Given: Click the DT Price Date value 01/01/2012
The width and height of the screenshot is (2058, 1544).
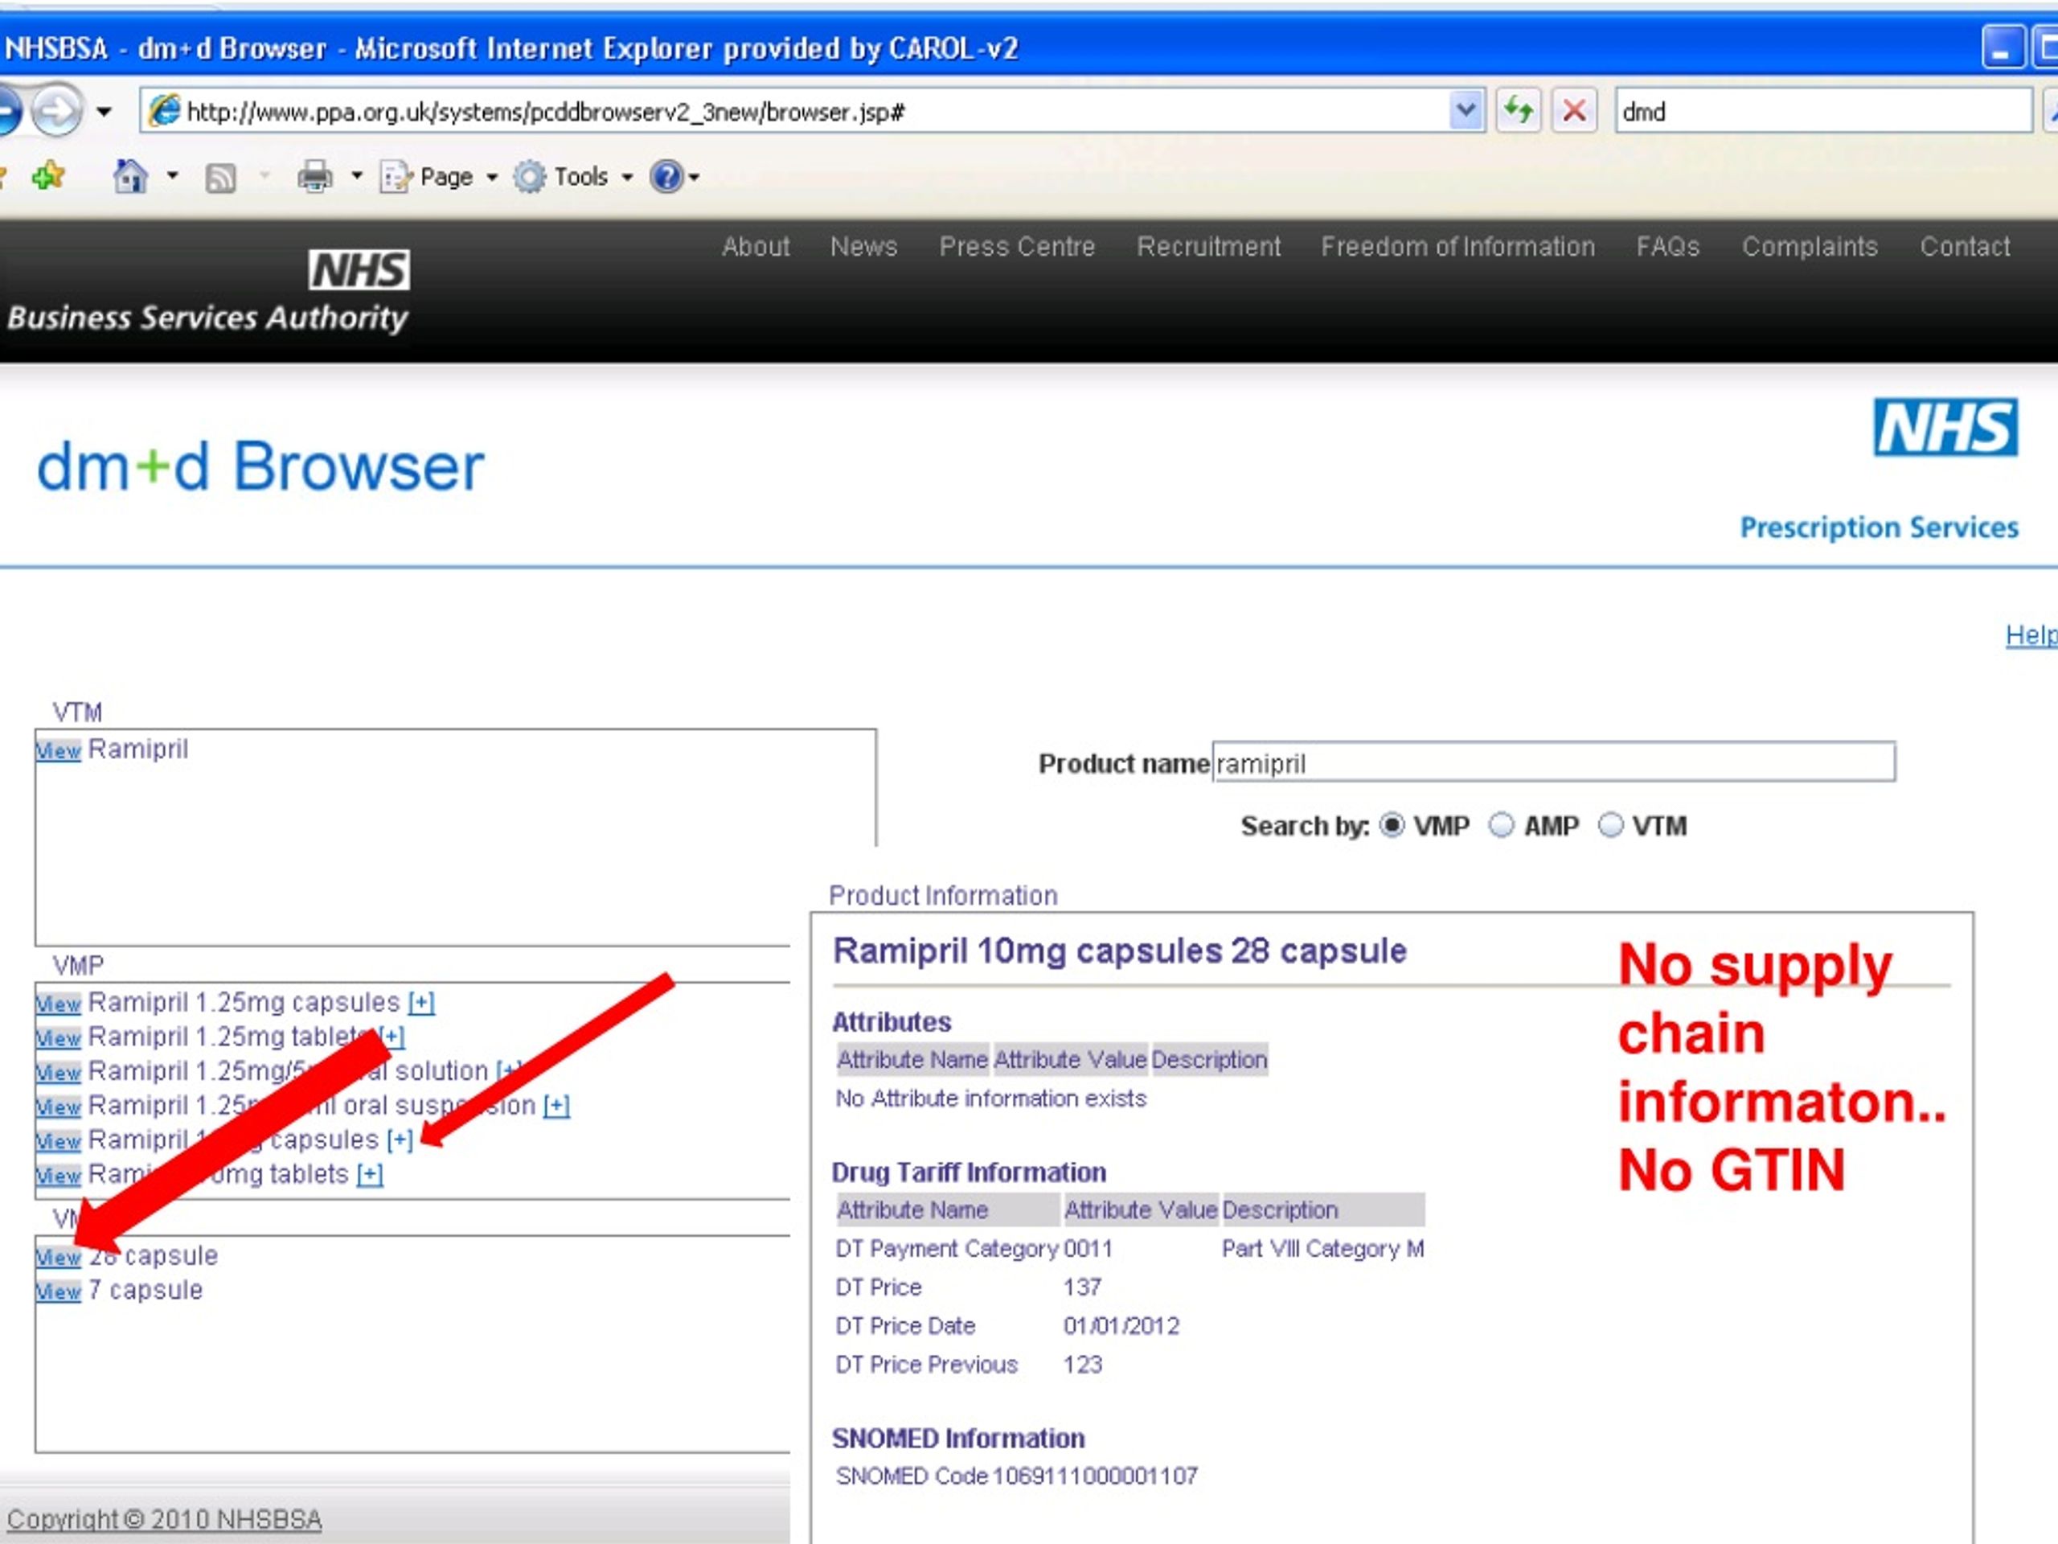Looking at the screenshot, I should tap(1121, 1325).
